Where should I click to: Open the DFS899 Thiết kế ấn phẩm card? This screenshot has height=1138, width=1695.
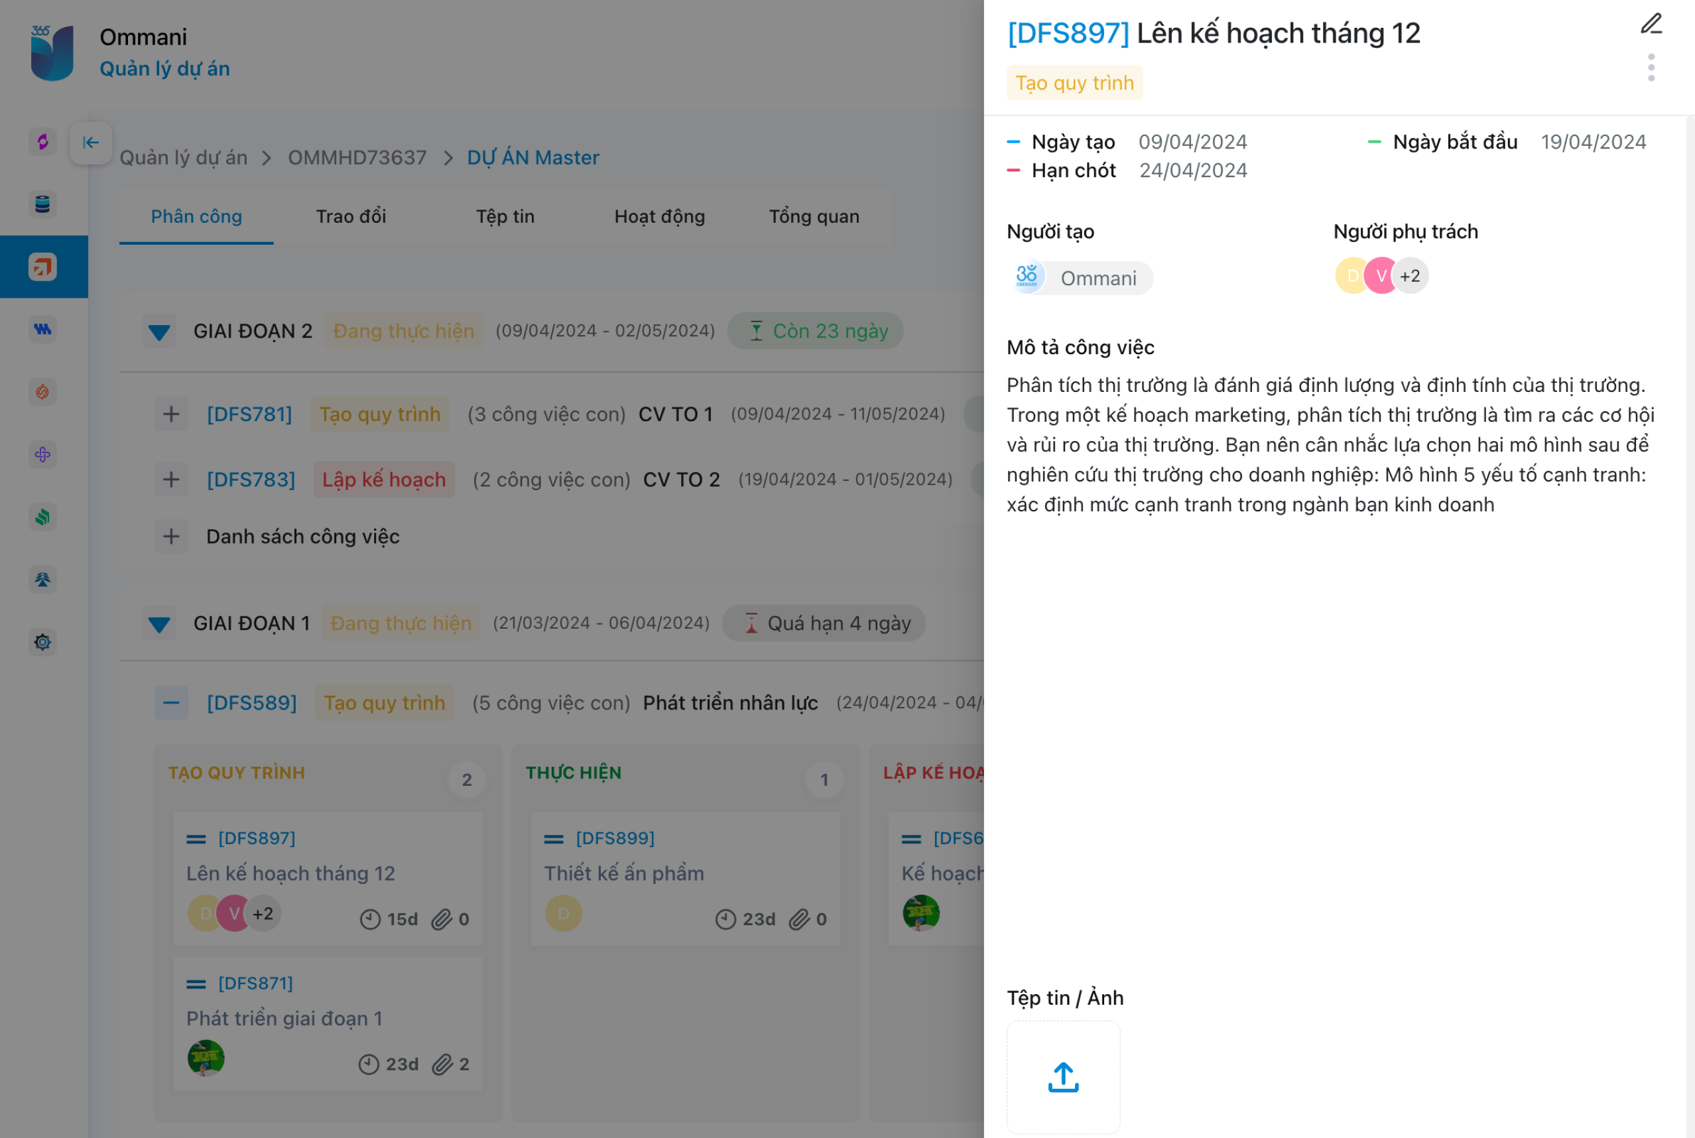coord(685,873)
